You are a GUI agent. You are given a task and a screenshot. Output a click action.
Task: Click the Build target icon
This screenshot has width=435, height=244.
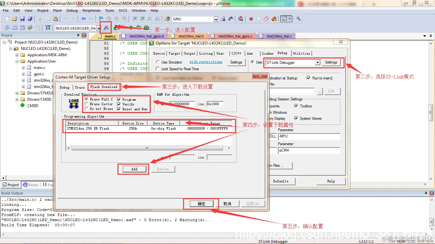pyautogui.click(x=15, y=28)
